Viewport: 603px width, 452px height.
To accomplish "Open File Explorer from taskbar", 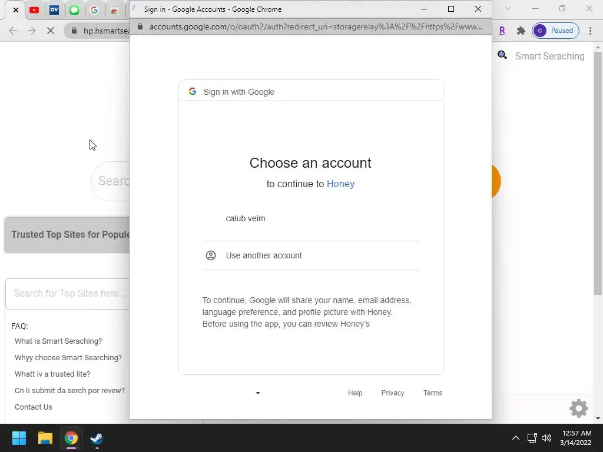I will pyautogui.click(x=45, y=438).
